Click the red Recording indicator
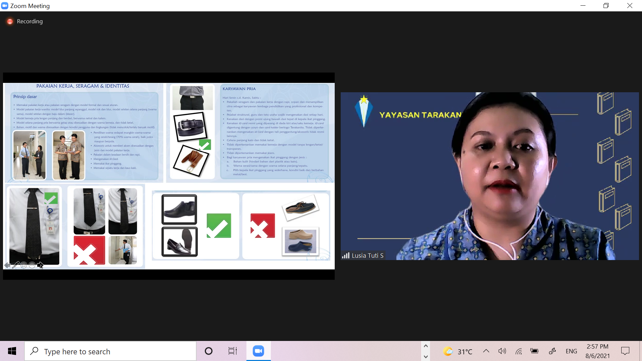The image size is (642, 361). click(10, 21)
